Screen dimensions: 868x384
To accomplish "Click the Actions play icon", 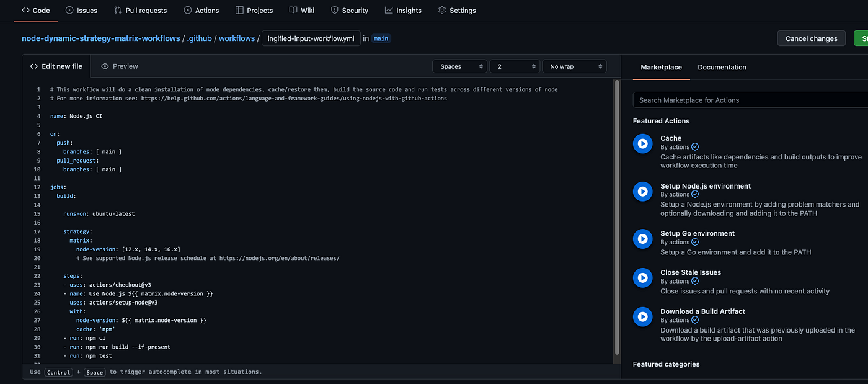I will (x=188, y=11).
